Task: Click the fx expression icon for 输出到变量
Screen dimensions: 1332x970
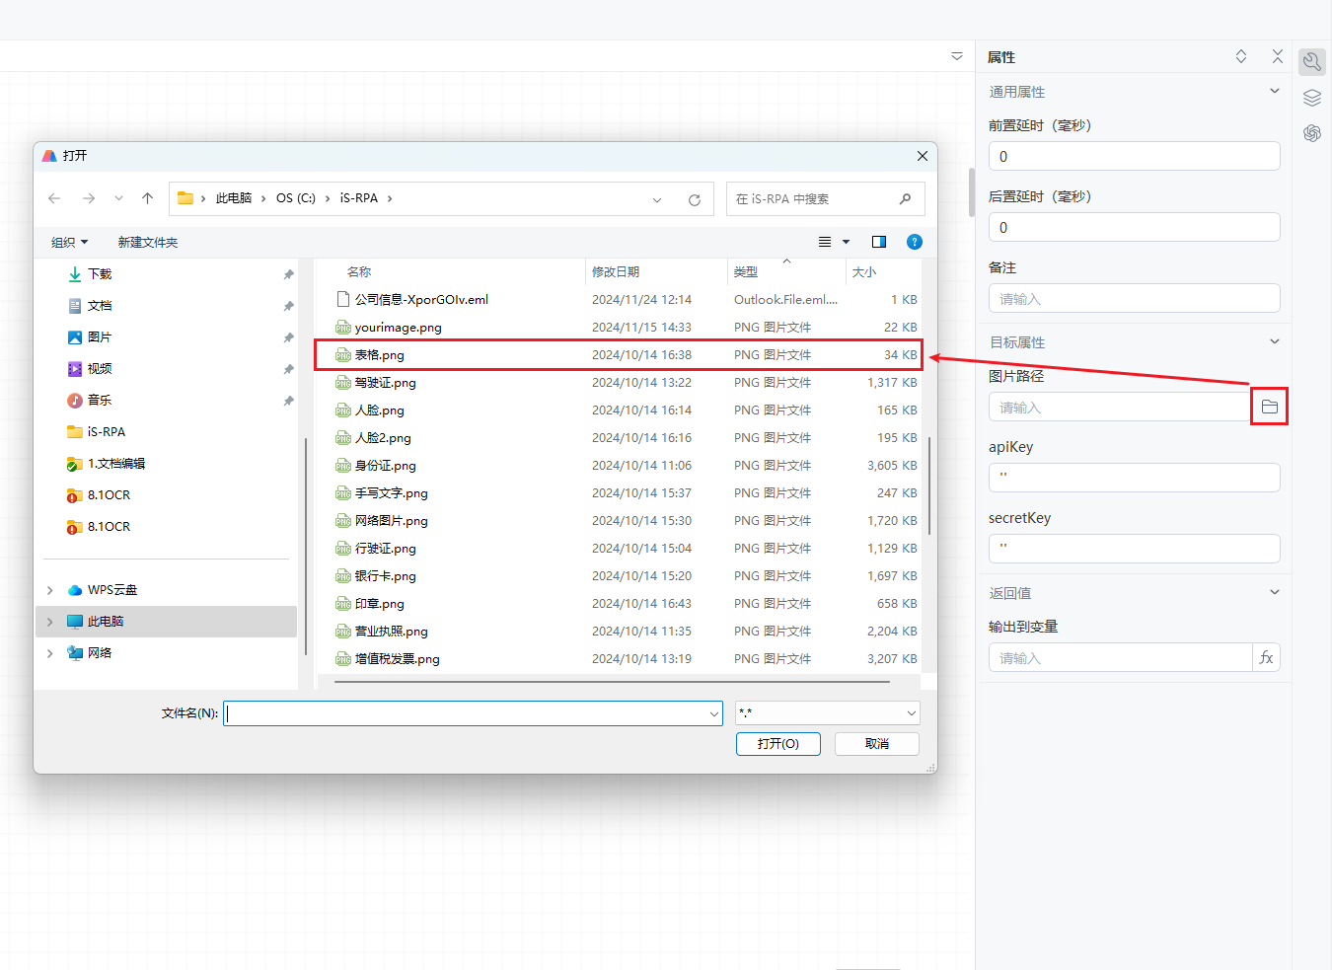Action: pyautogui.click(x=1267, y=657)
